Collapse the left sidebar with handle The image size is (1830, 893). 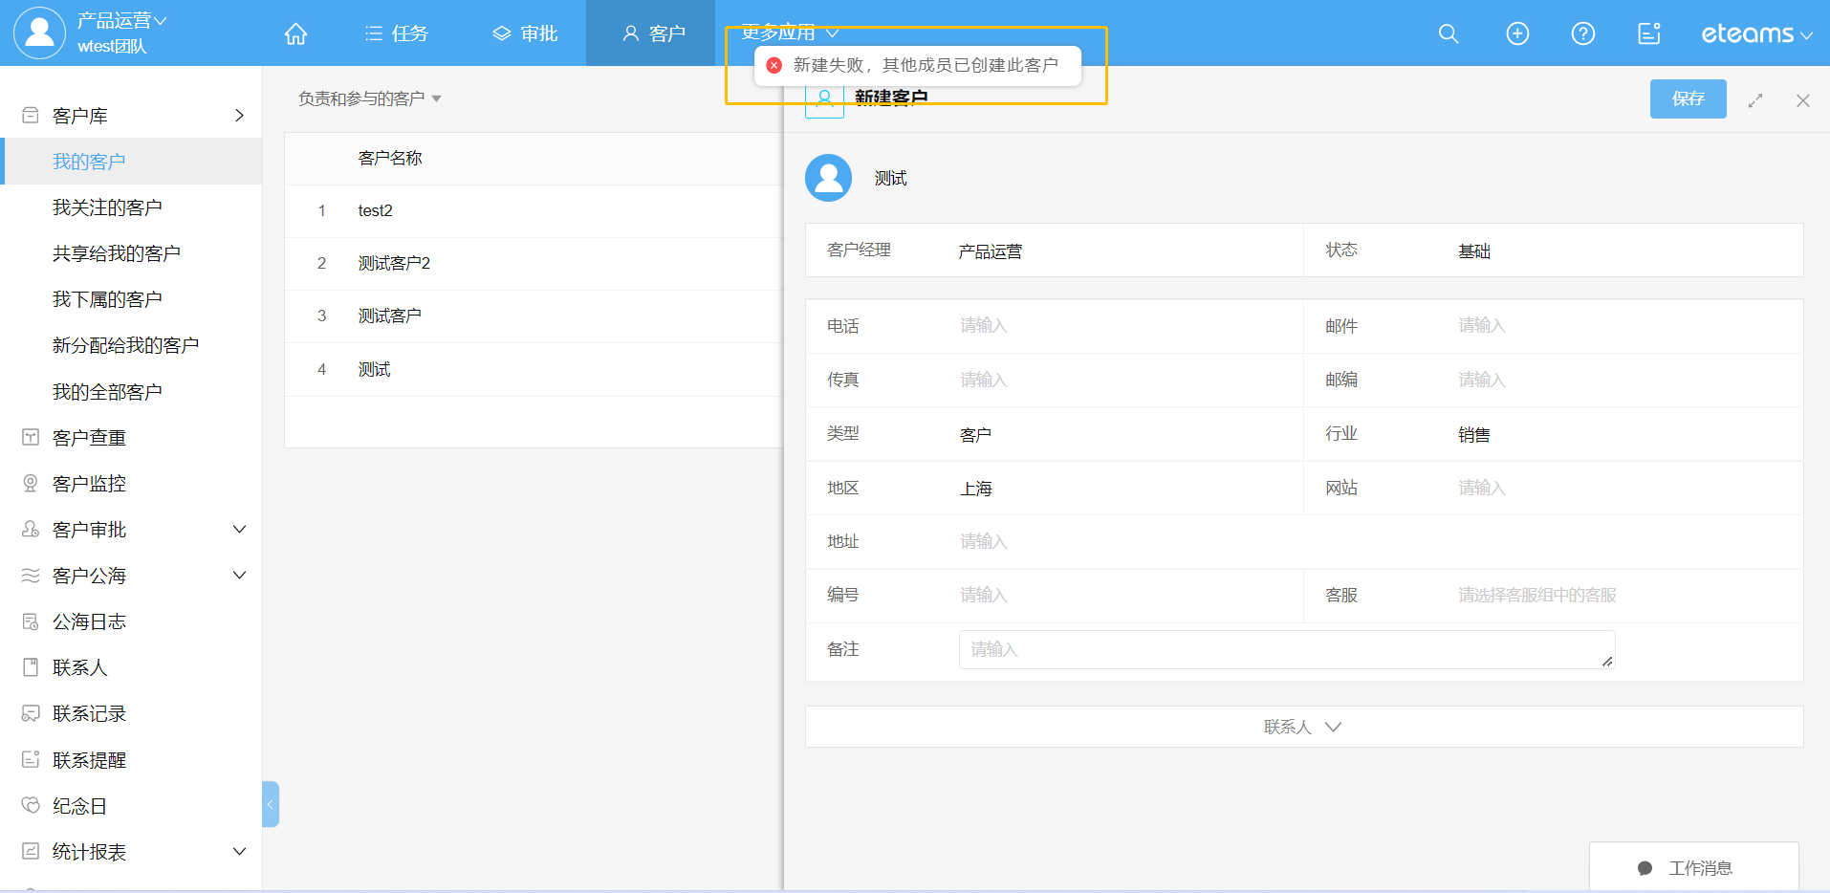tap(271, 804)
